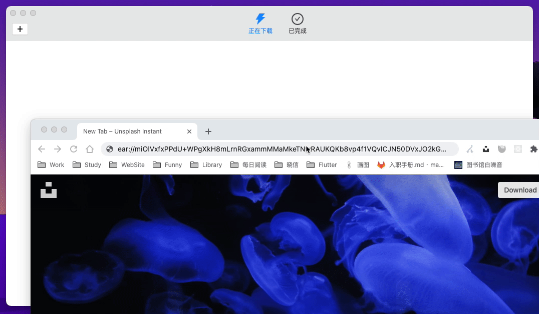
Task: Click the Download button on the photo
Action: pyautogui.click(x=519, y=190)
